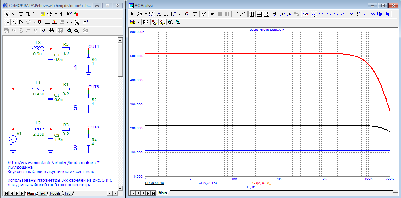Toggle the auto-scale Y axis button
This screenshot has height=198, width=401.
pos(162,22)
